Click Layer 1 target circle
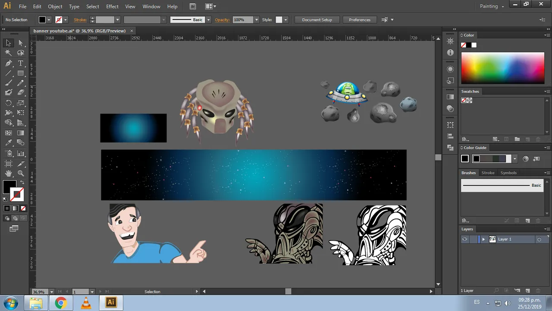 click(539, 239)
